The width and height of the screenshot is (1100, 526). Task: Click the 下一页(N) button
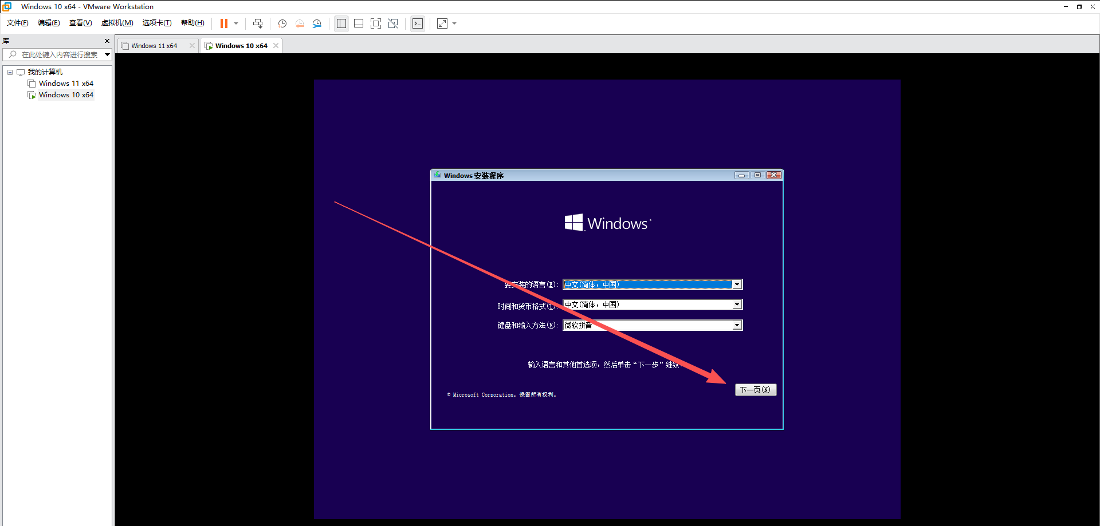click(x=756, y=390)
